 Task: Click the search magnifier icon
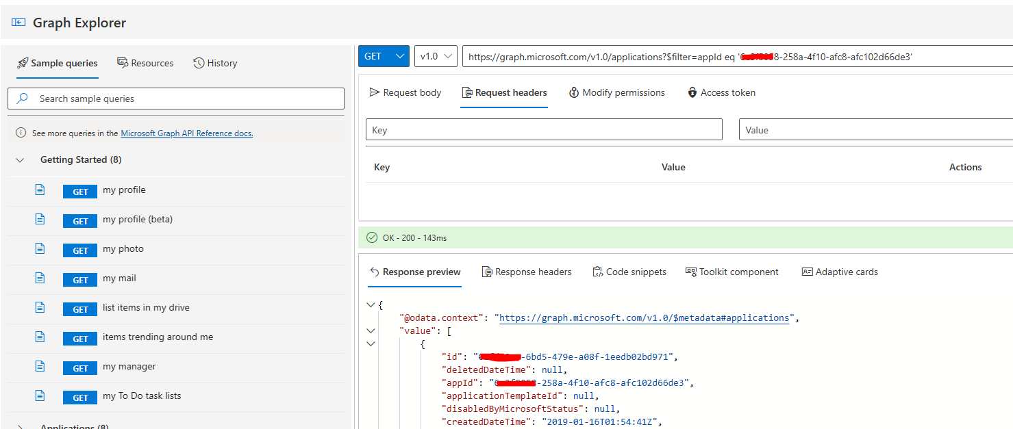pyautogui.click(x=23, y=99)
